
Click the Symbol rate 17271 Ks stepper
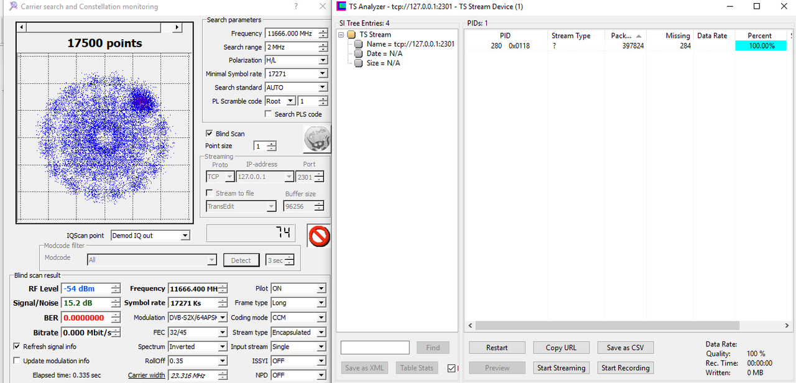point(223,303)
